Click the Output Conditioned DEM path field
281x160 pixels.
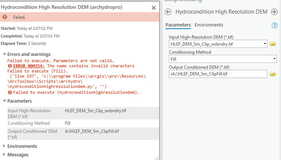(x=218, y=74)
